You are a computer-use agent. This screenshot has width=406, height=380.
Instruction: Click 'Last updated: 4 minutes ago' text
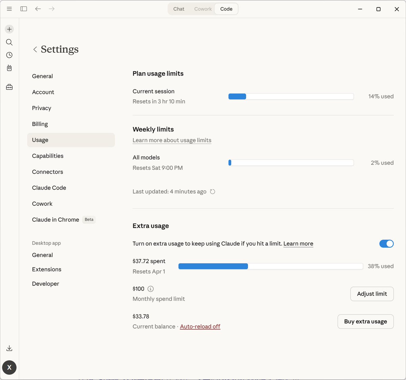tap(170, 192)
